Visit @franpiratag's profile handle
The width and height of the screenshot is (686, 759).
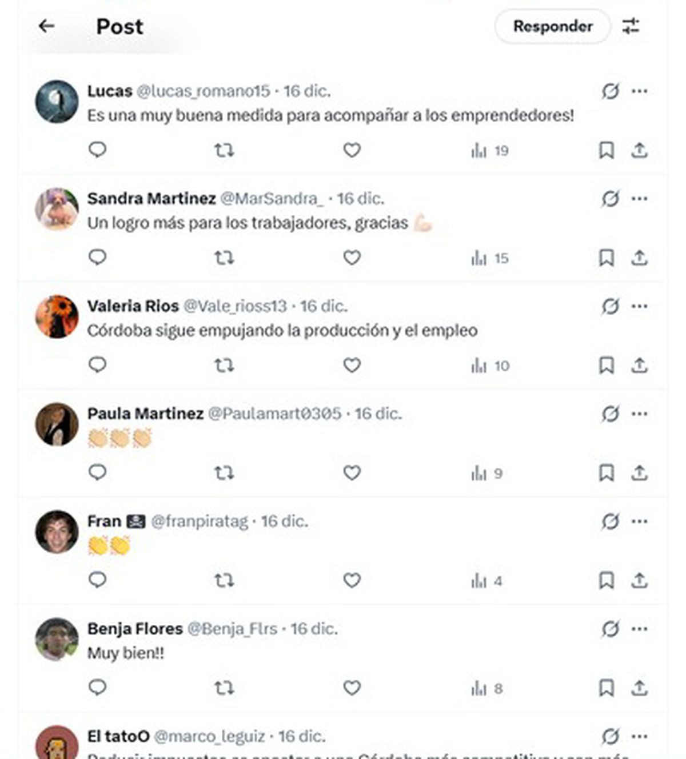pos(197,521)
